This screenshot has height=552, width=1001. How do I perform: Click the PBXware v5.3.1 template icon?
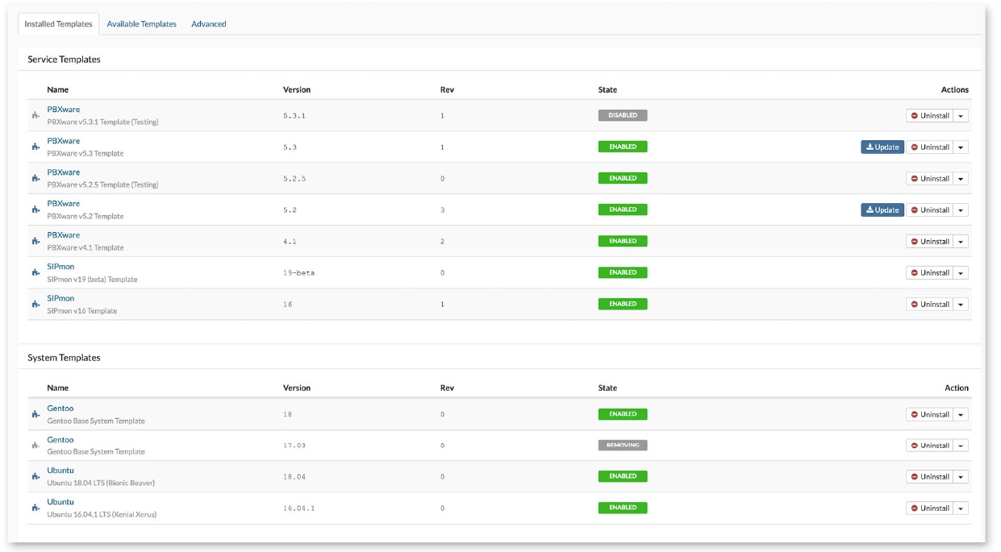[35, 114]
